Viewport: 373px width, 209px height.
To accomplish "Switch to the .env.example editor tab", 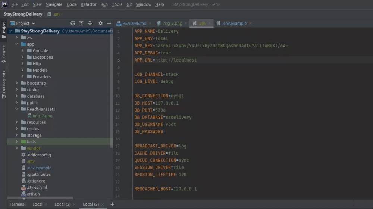I will [x=234, y=23].
